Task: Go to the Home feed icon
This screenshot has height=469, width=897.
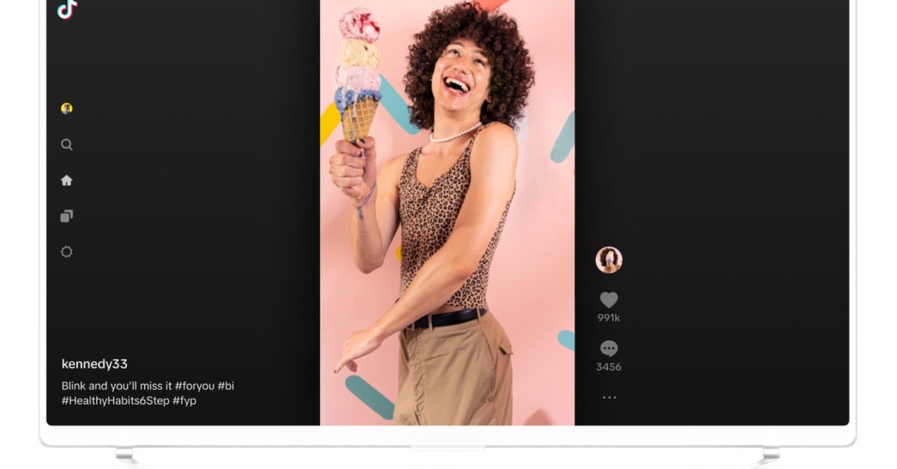Action: 67,180
